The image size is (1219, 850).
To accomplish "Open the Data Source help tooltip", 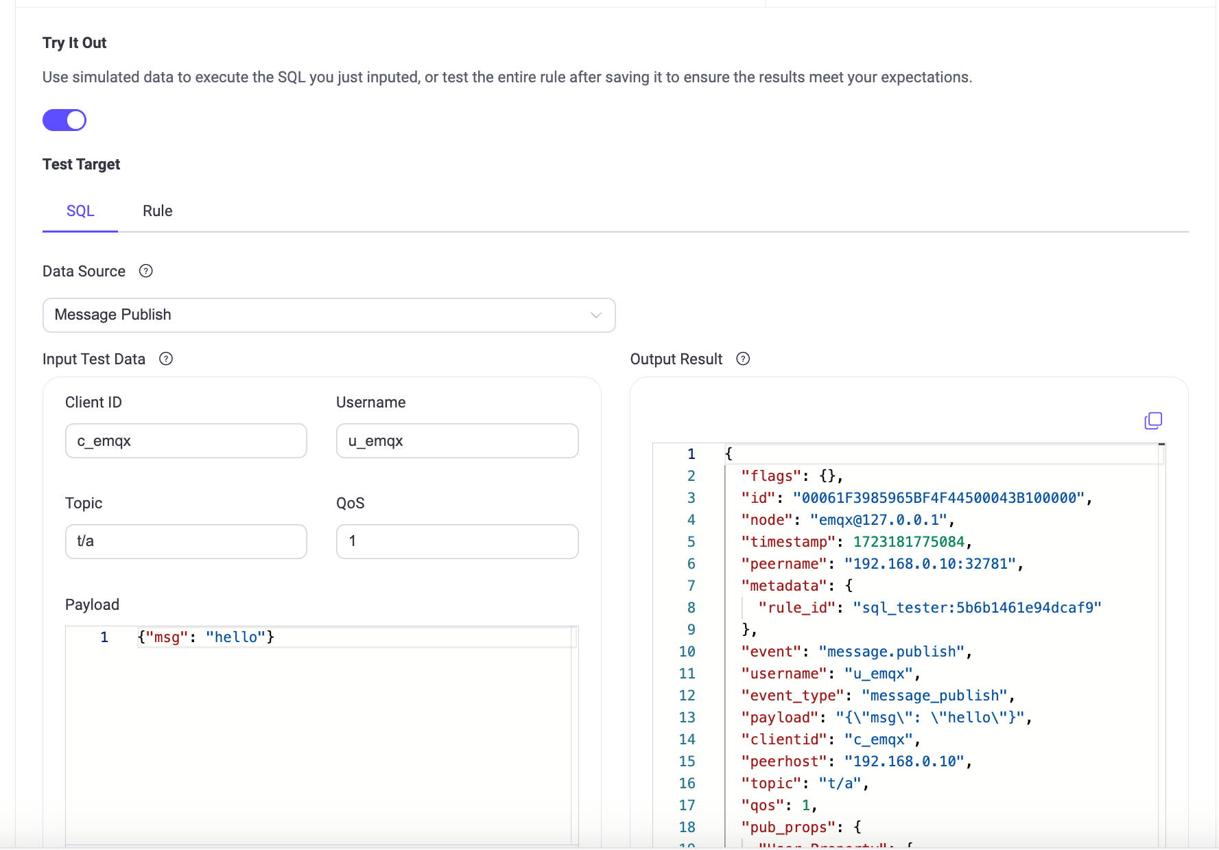I will pyautogui.click(x=145, y=271).
